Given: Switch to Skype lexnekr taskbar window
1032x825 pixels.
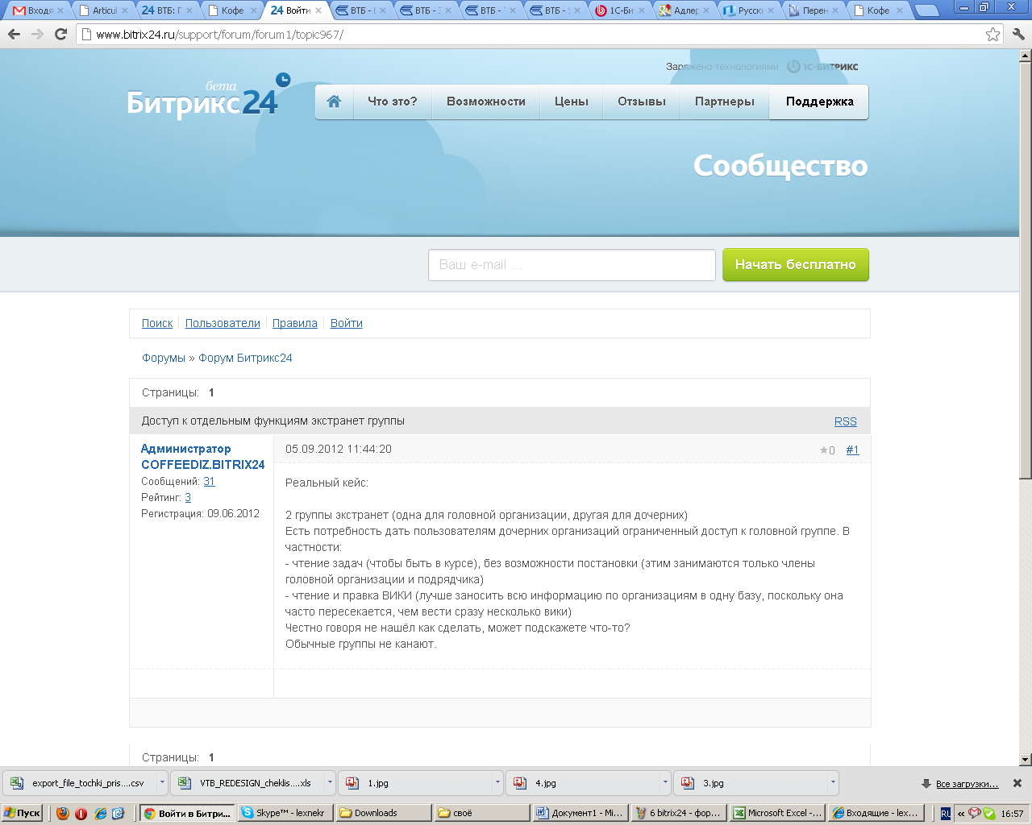Looking at the screenshot, I should coord(285,813).
